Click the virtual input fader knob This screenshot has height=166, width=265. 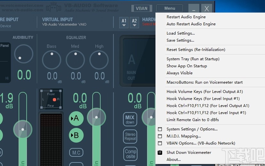point(96,117)
